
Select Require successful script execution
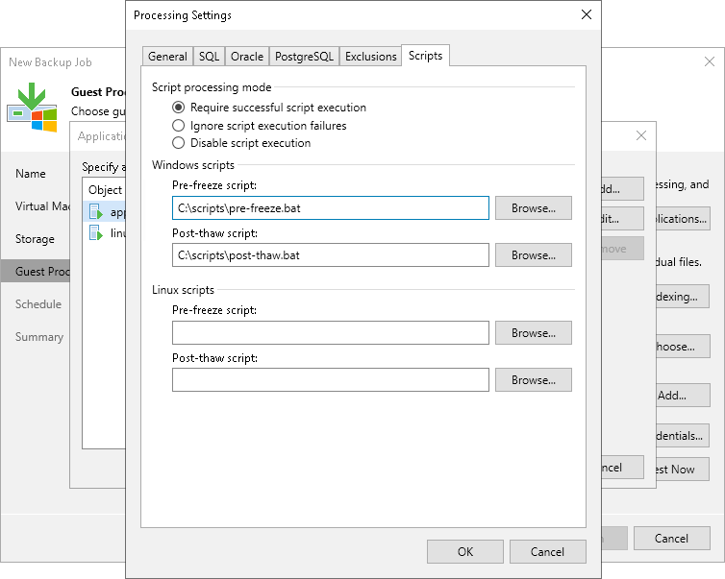pyautogui.click(x=178, y=108)
